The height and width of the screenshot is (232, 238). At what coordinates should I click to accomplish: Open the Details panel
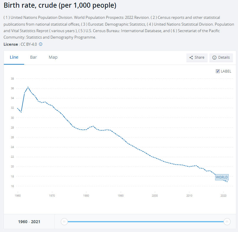coord(221,57)
